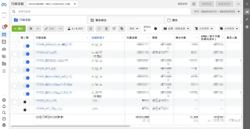Open the help question mark icon
250x129 pixels.
click(4, 119)
